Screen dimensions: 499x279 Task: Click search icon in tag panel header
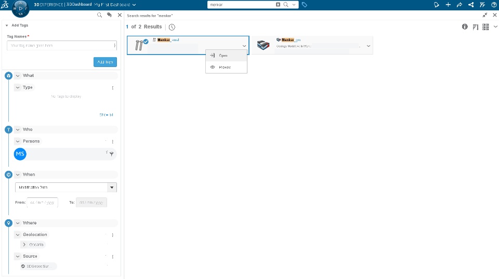[100, 15]
